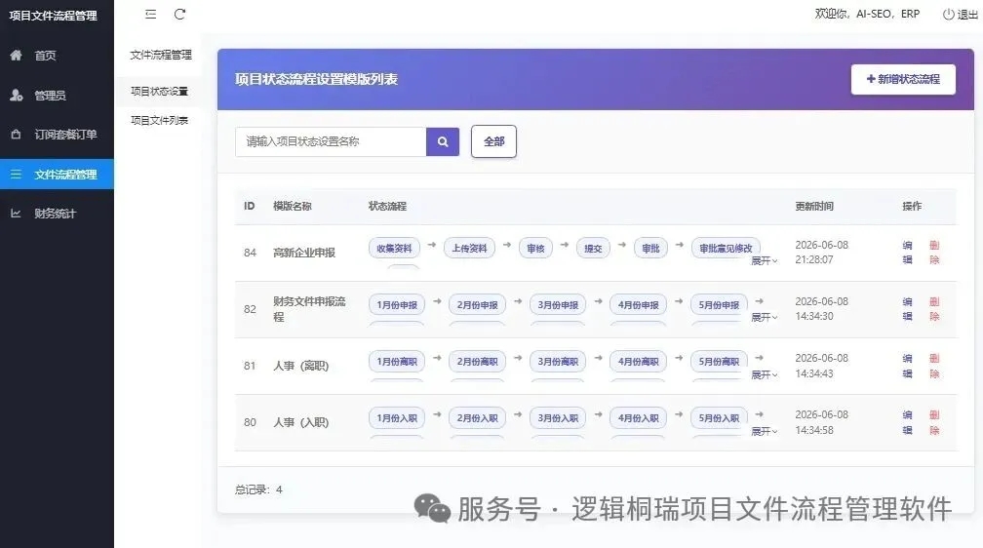Expand the status flow for 人事 (离职)

click(x=765, y=374)
